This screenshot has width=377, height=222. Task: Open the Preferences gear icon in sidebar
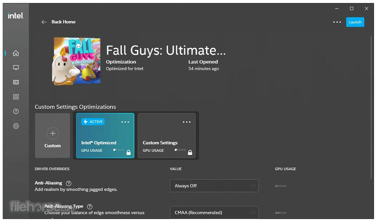pyautogui.click(x=16, y=126)
